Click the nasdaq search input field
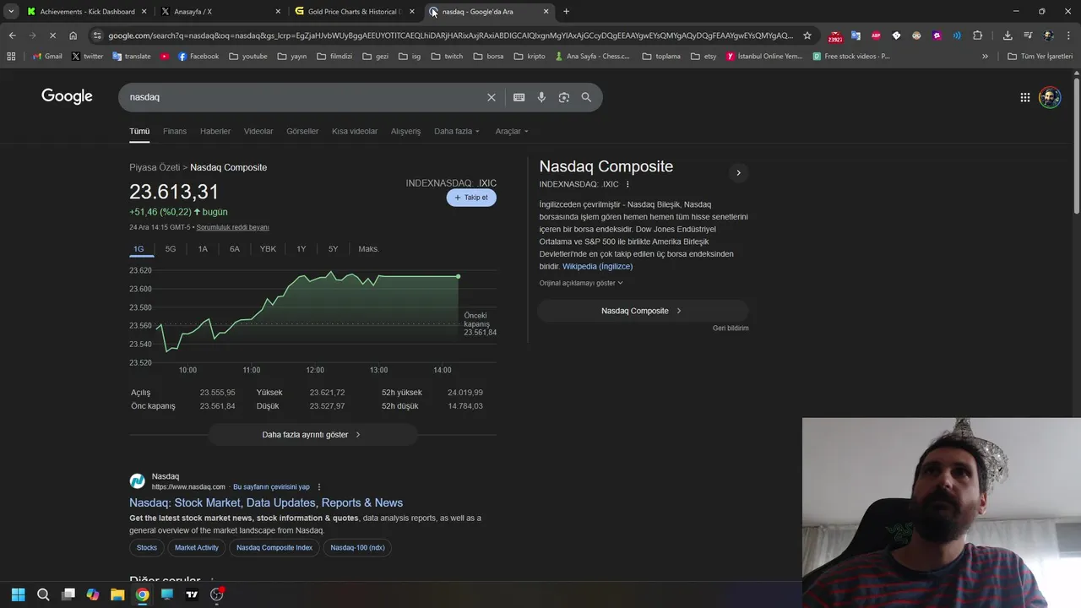 [304, 97]
